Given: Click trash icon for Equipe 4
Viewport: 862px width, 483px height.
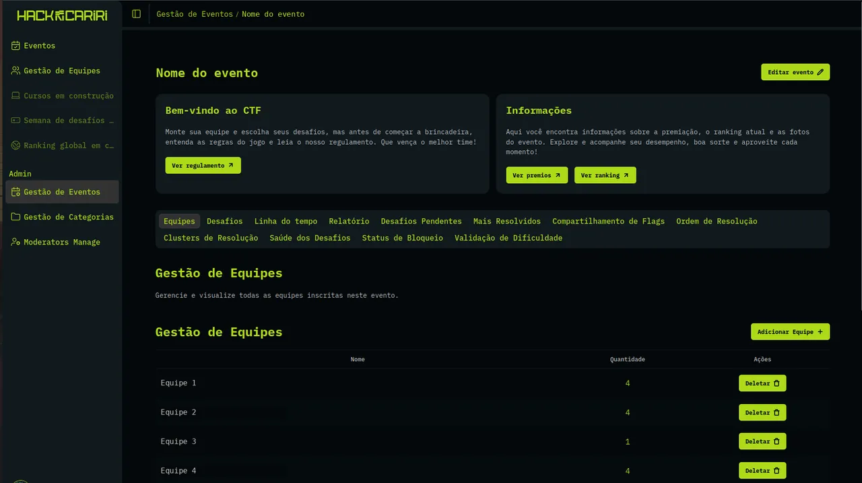Looking at the screenshot, I should tap(776, 471).
